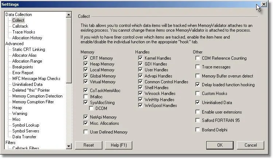Open Symbol Lookup settings
The image size is (273, 159).
(26, 125)
